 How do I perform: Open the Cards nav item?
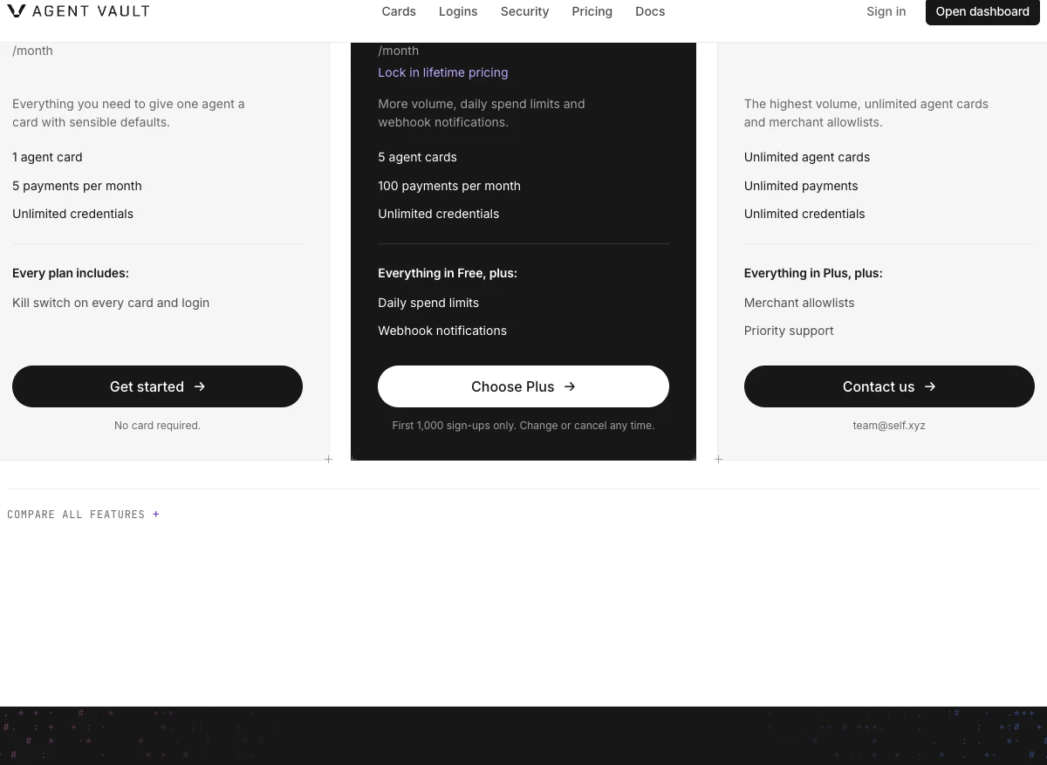point(399,11)
